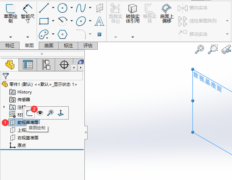
Task: Click the 前视基准面 label in viewport
Action: (208, 82)
